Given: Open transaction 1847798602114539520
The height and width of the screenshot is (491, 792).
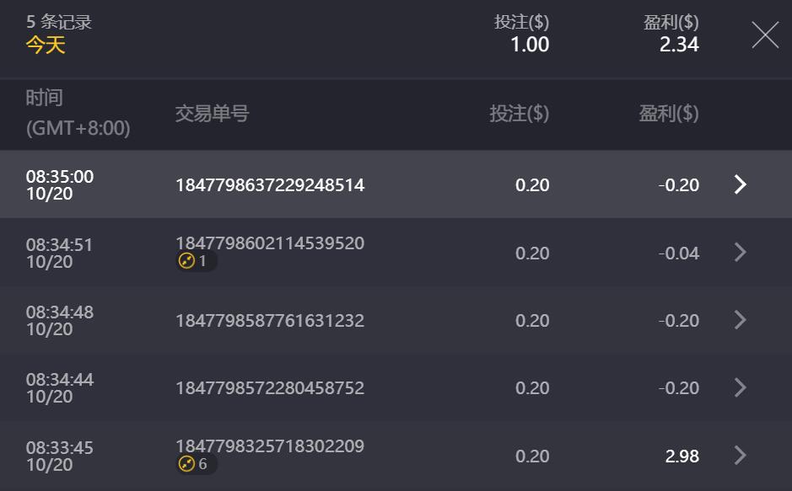Looking at the screenshot, I should tap(270, 243).
